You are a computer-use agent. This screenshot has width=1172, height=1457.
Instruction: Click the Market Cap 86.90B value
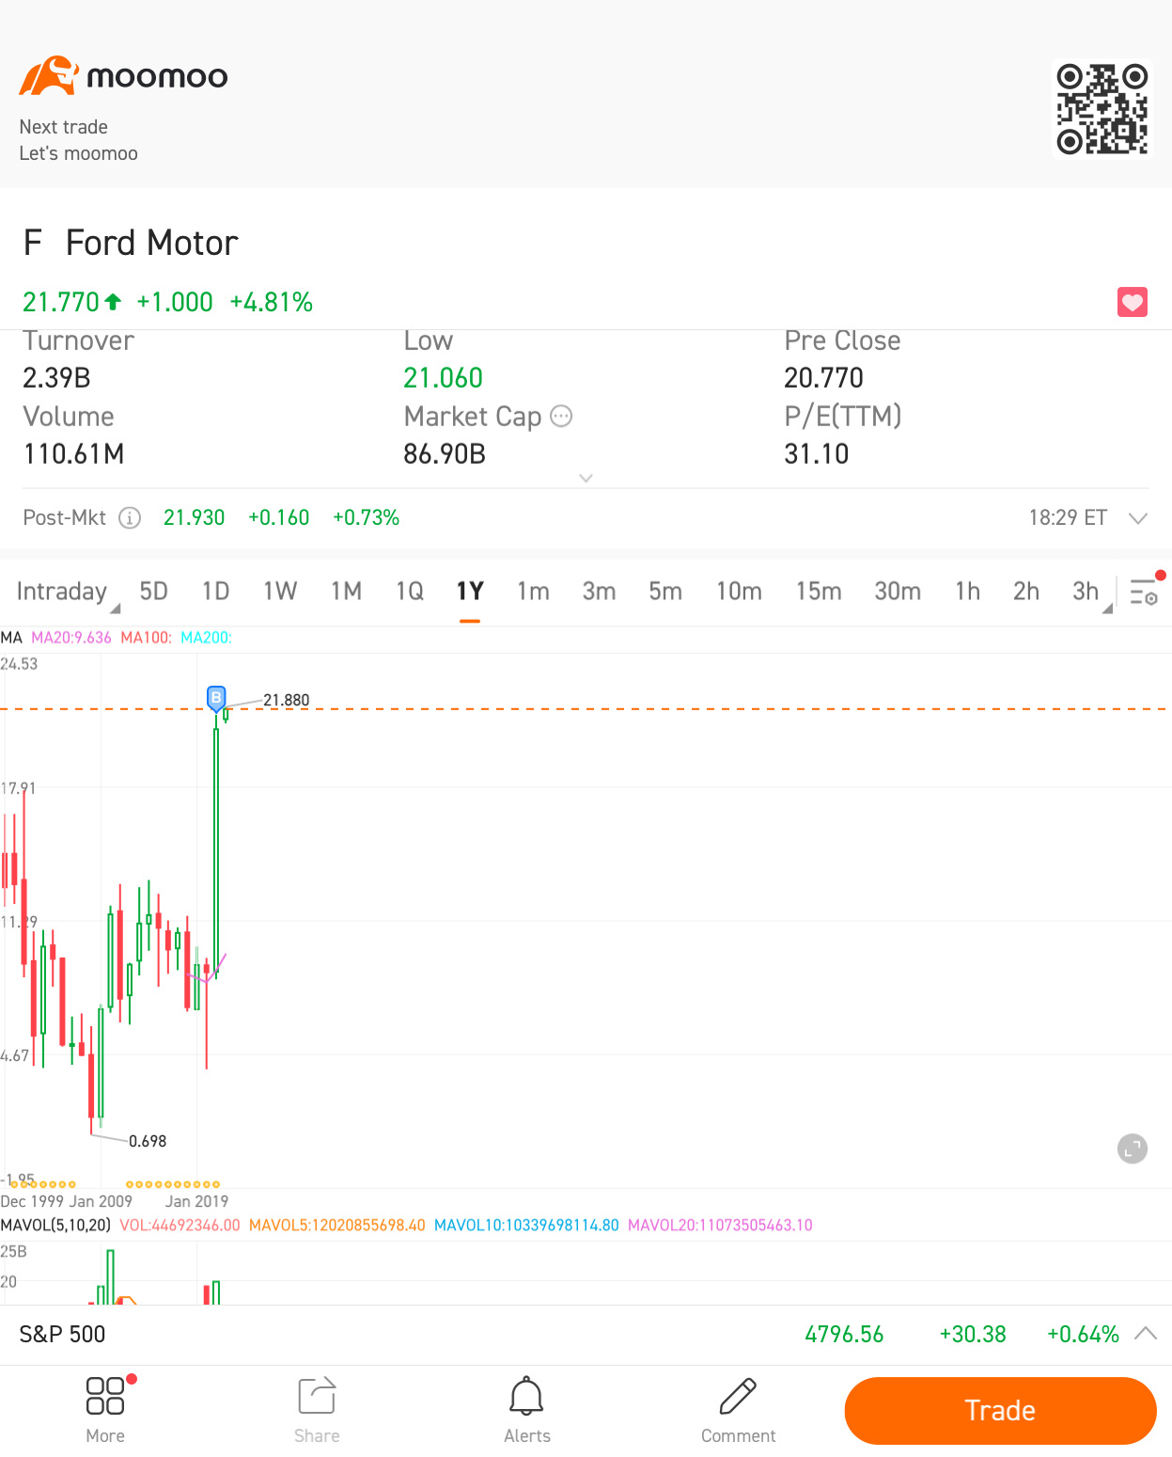click(445, 453)
